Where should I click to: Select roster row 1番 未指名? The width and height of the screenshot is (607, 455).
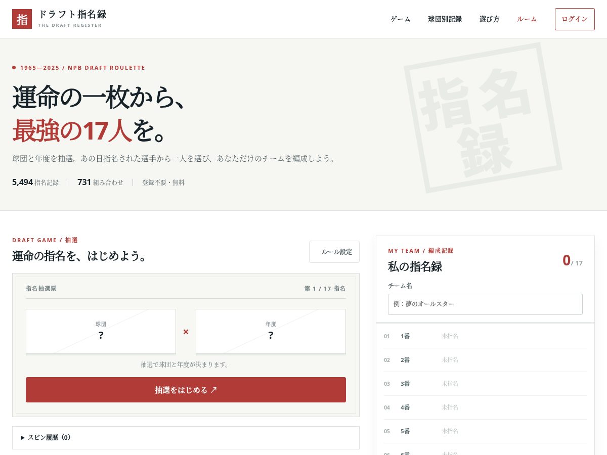(x=485, y=336)
